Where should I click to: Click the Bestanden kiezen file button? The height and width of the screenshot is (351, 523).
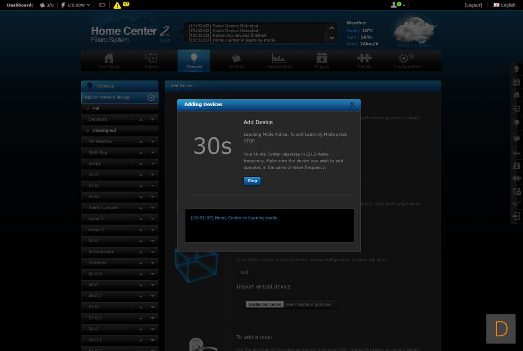[x=265, y=304]
